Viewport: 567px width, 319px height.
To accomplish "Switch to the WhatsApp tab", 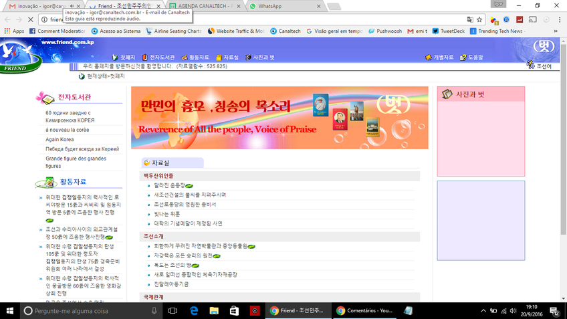I will pyautogui.click(x=282, y=6).
